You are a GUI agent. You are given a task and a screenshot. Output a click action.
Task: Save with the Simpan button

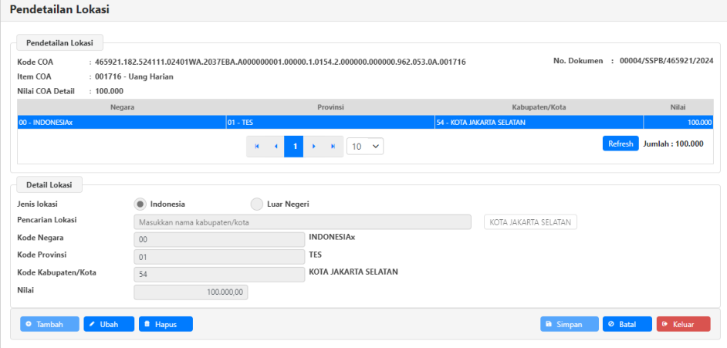[x=569, y=324]
